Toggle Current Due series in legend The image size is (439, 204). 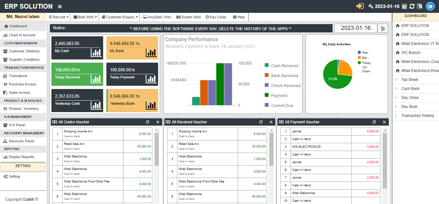[282, 105]
